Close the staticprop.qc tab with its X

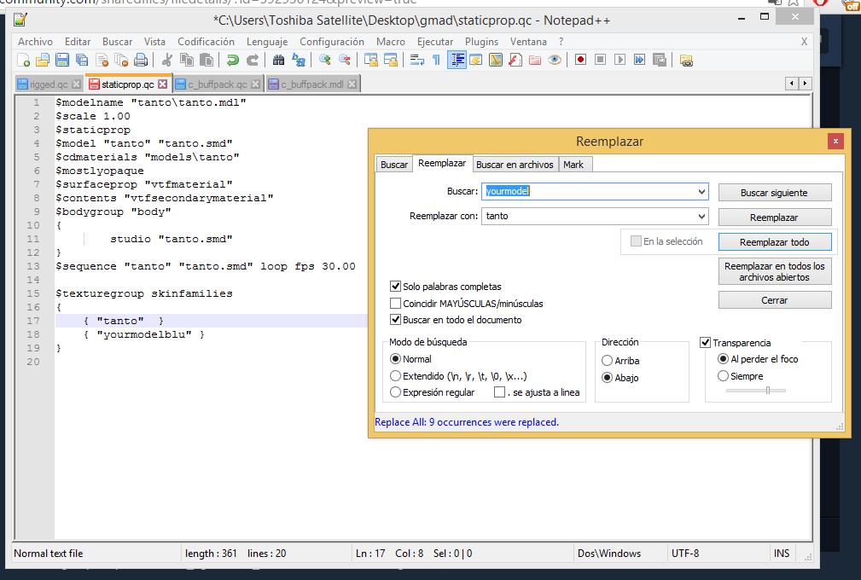(x=164, y=84)
